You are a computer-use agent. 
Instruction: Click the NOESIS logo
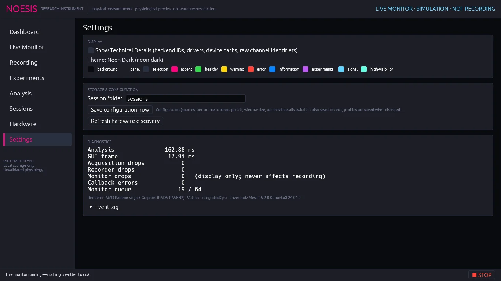point(22,9)
